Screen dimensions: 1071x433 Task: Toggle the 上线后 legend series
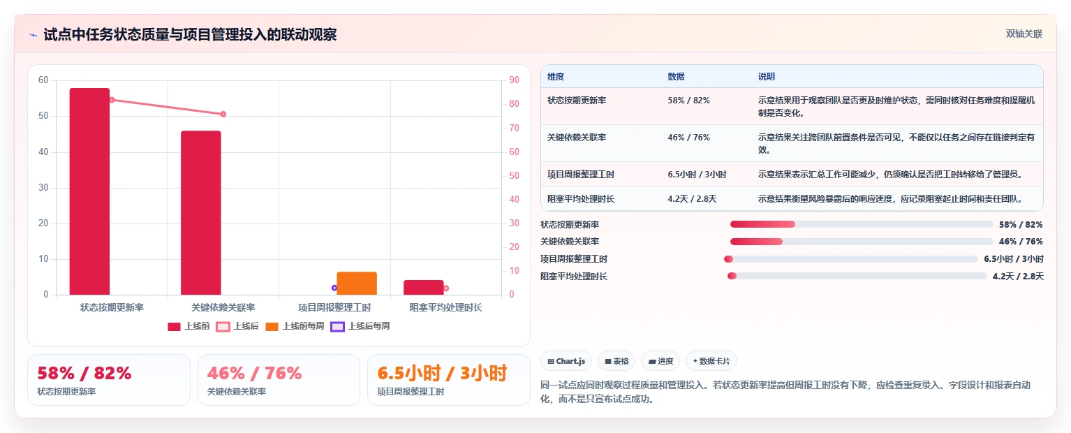237,326
